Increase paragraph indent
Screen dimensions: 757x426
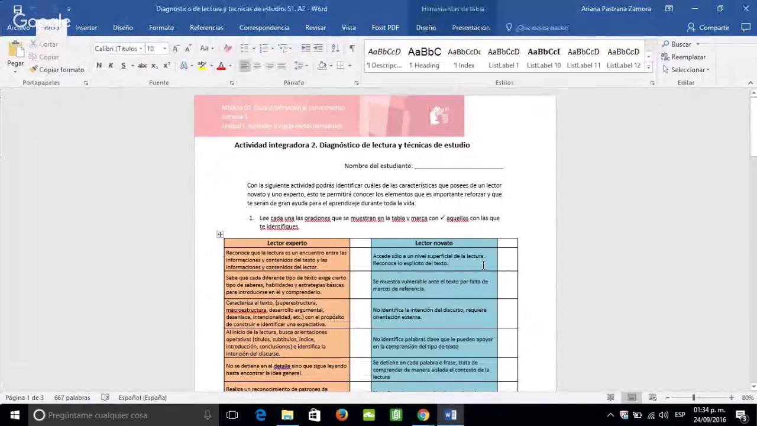pos(318,49)
